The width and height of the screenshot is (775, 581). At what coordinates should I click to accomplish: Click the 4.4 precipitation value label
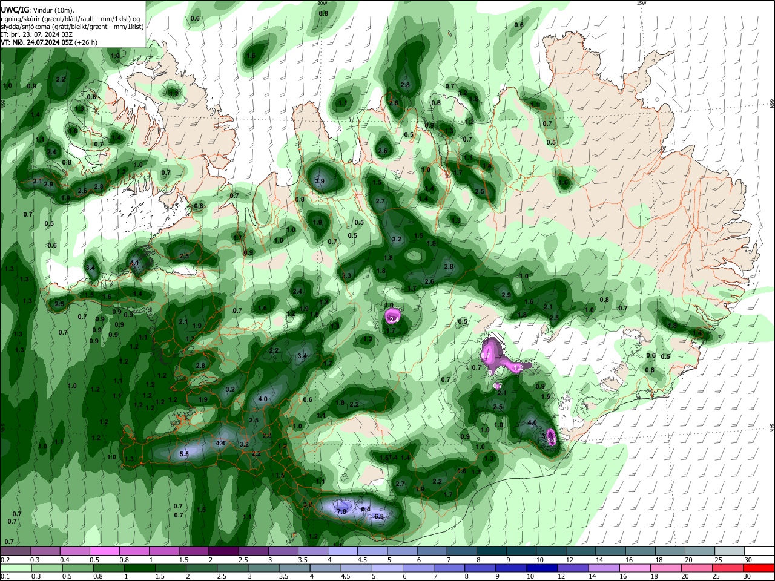[x=220, y=444]
